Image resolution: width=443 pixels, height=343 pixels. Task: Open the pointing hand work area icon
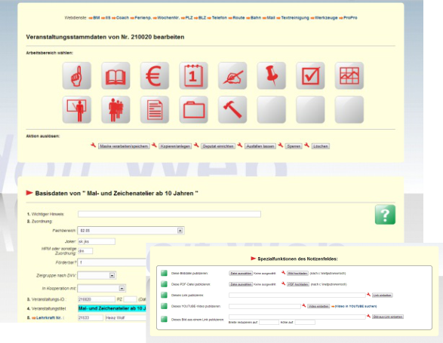(x=77, y=75)
